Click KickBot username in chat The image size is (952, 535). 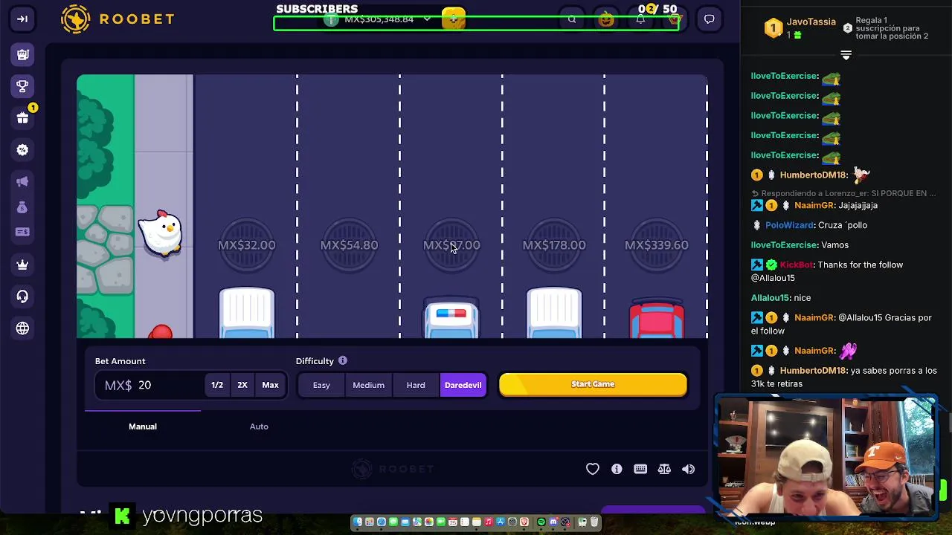tap(797, 265)
